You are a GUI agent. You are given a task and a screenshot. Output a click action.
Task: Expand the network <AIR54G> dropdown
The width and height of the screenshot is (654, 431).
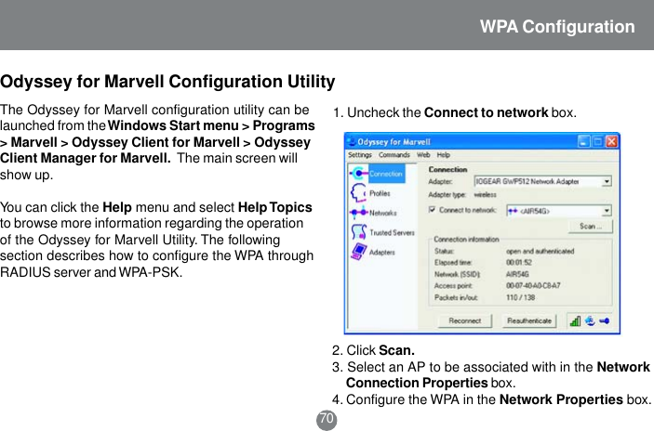(607, 211)
